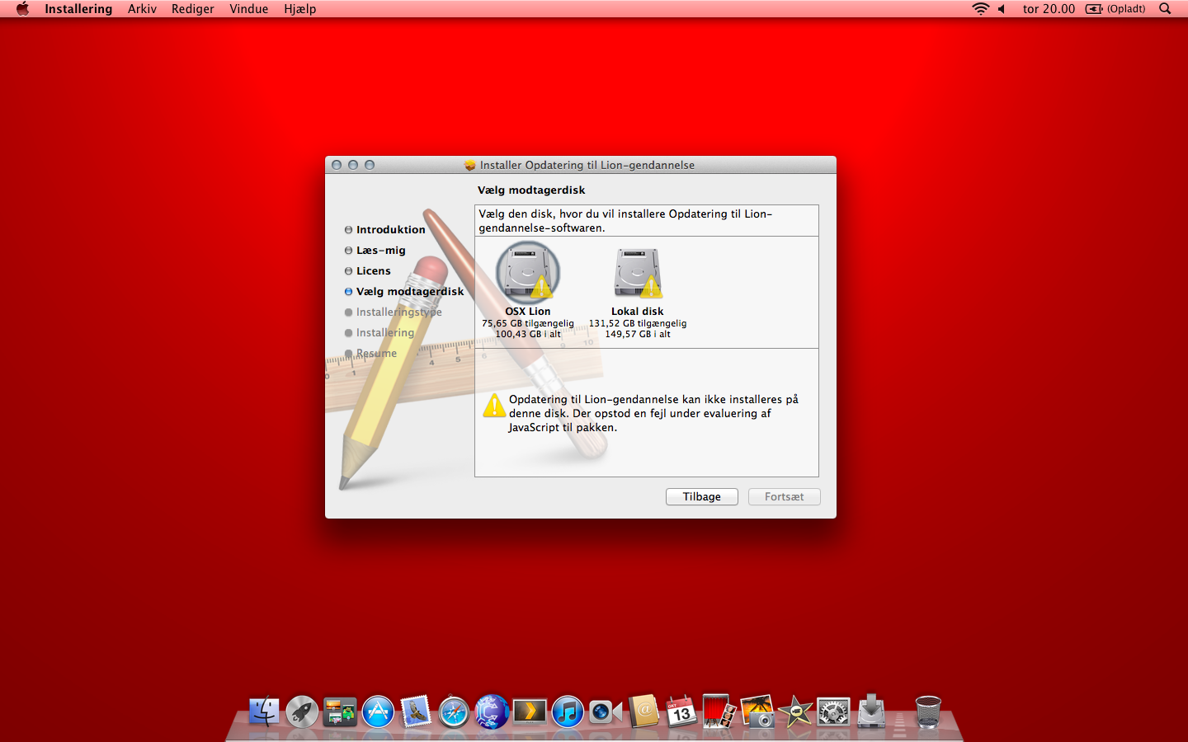The height and width of the screenshot is (742, 1188).
Task: Click '131,52 GB tilgængelig' text
Action: click(x=638, y=323)
